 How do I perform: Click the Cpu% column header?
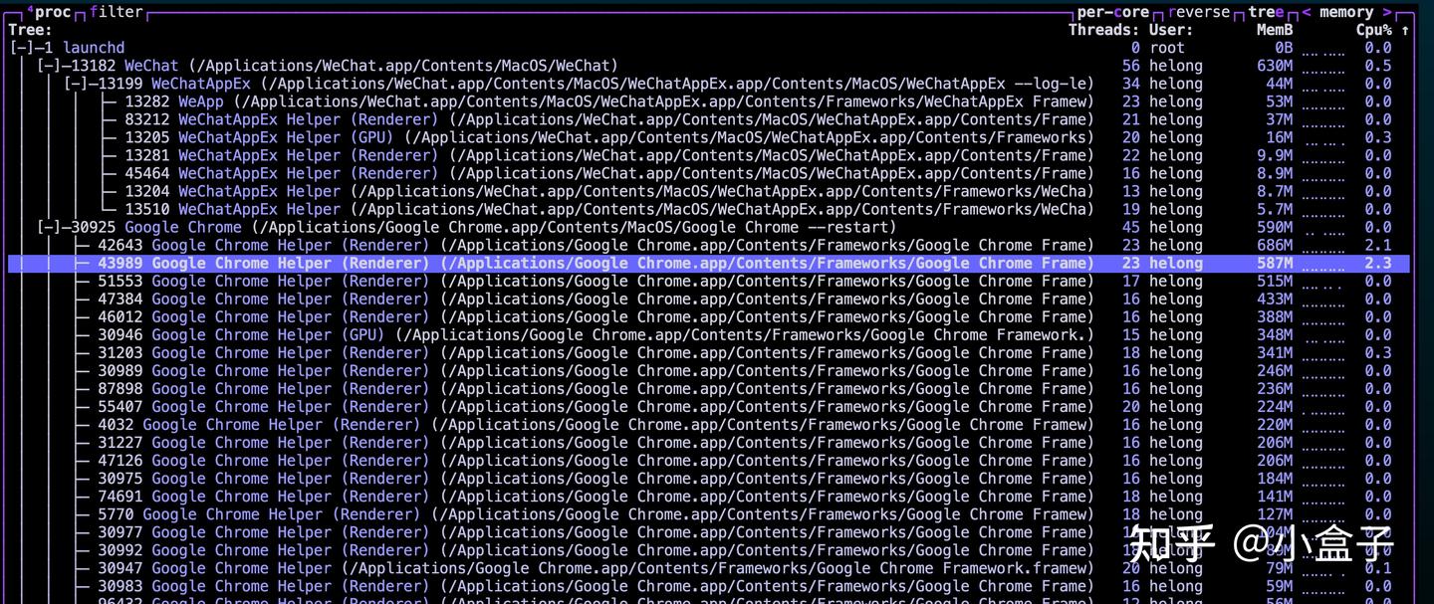(1374, 30)
